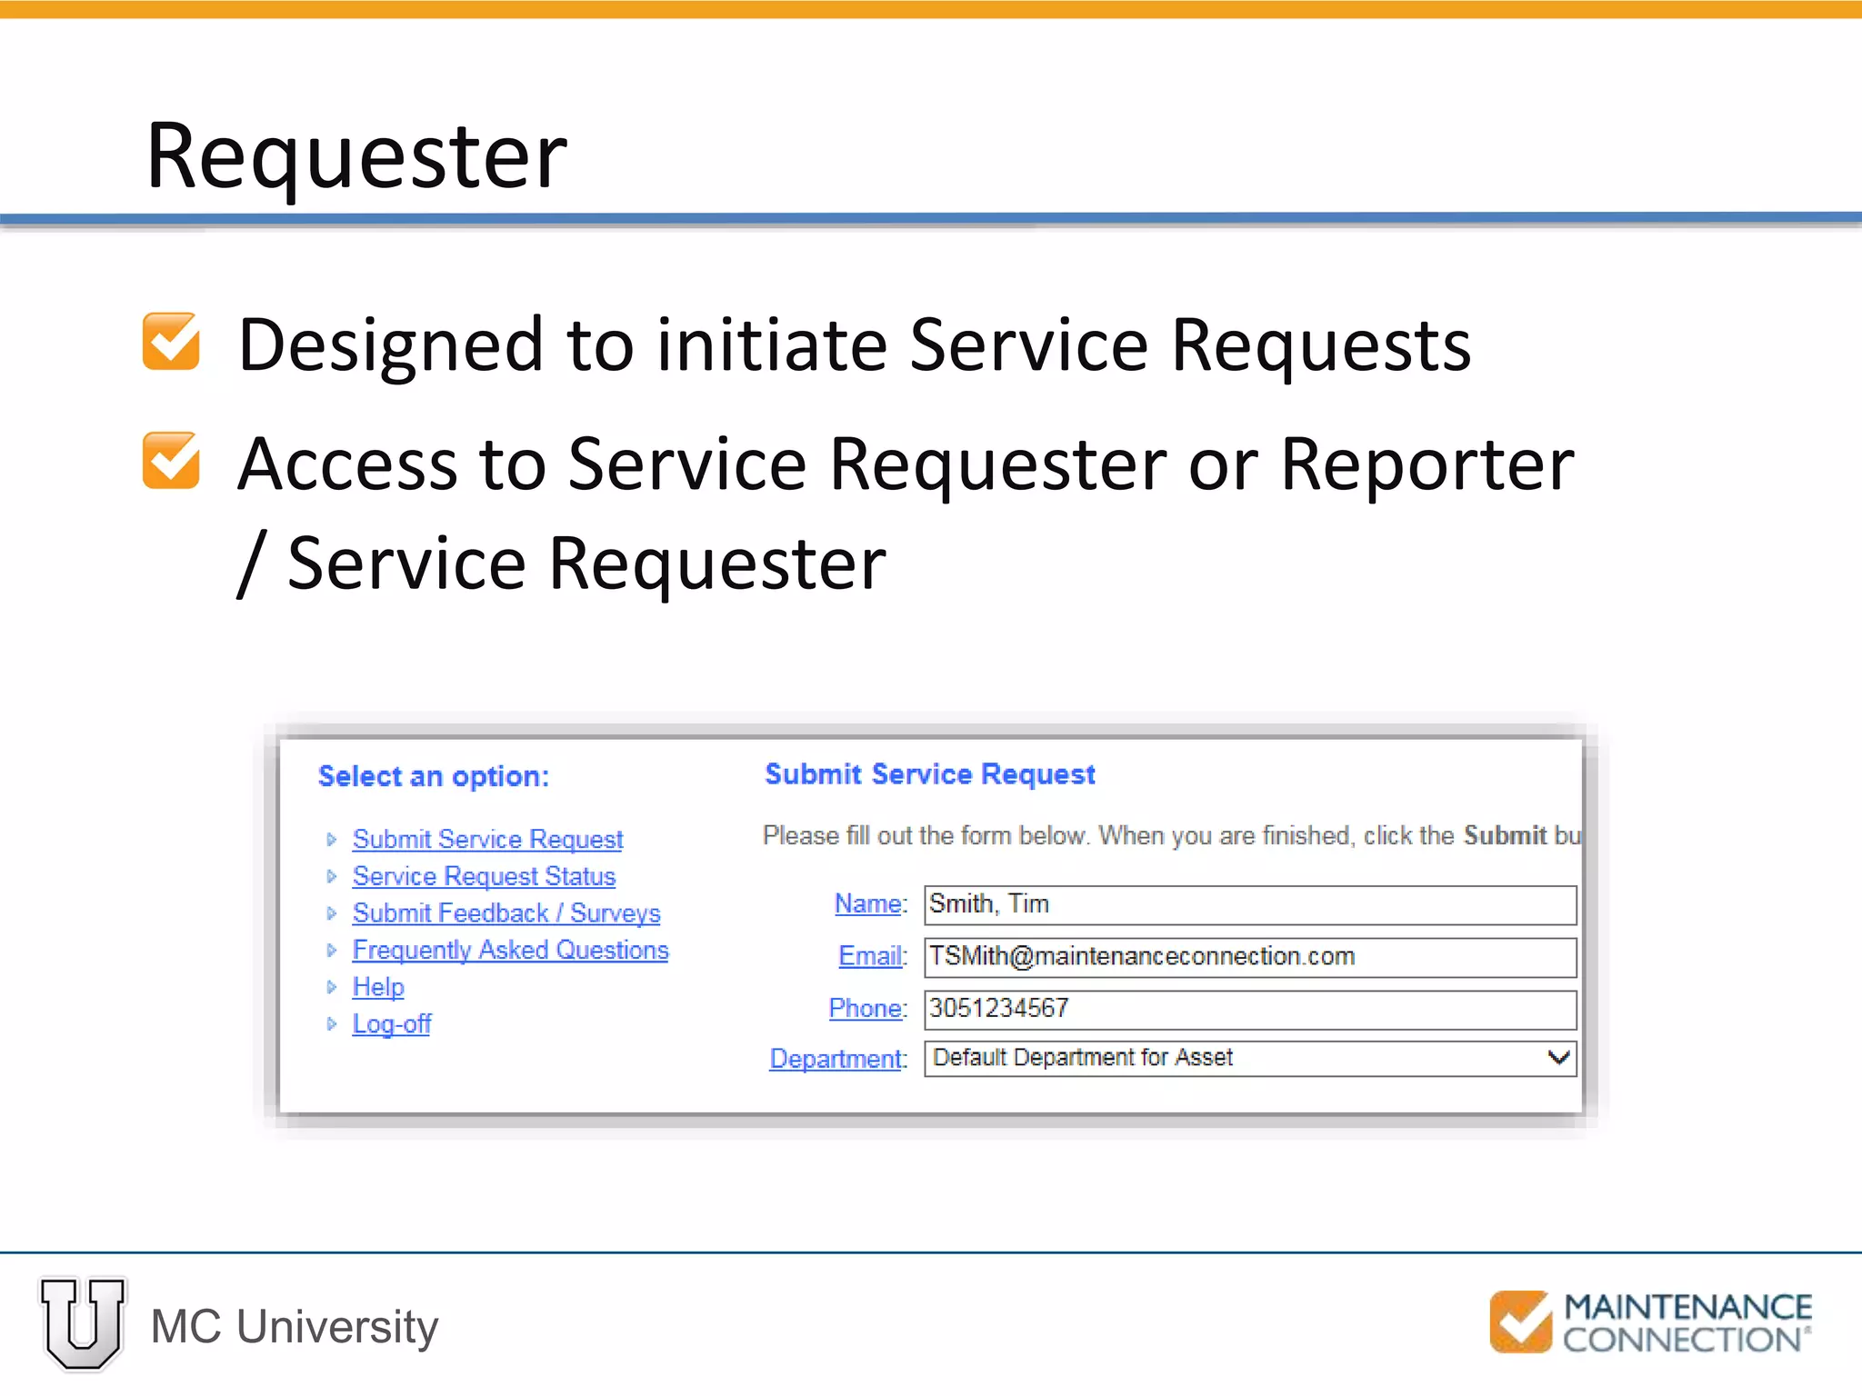Open the Submit Service Request link
This screenshot has height=1396, width=1862.
(487, 839)
